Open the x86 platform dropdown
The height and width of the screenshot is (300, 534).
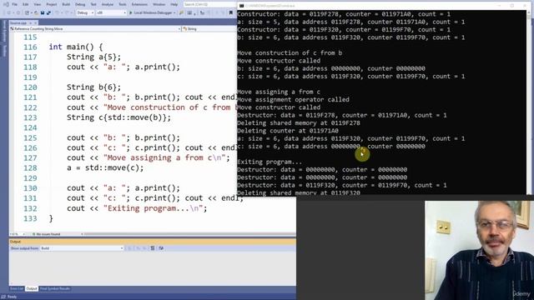(x=111, y=13)
